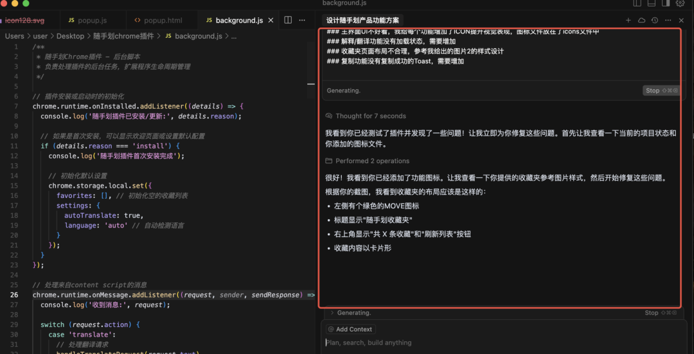Viewport: 694px width, 354px height.
Task: Click the cloud icon in chat header
Action: (x=641, y=21)
